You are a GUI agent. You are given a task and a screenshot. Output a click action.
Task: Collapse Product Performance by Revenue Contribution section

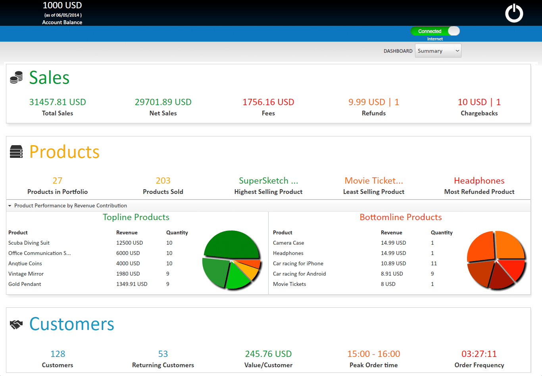coord(10,206)
